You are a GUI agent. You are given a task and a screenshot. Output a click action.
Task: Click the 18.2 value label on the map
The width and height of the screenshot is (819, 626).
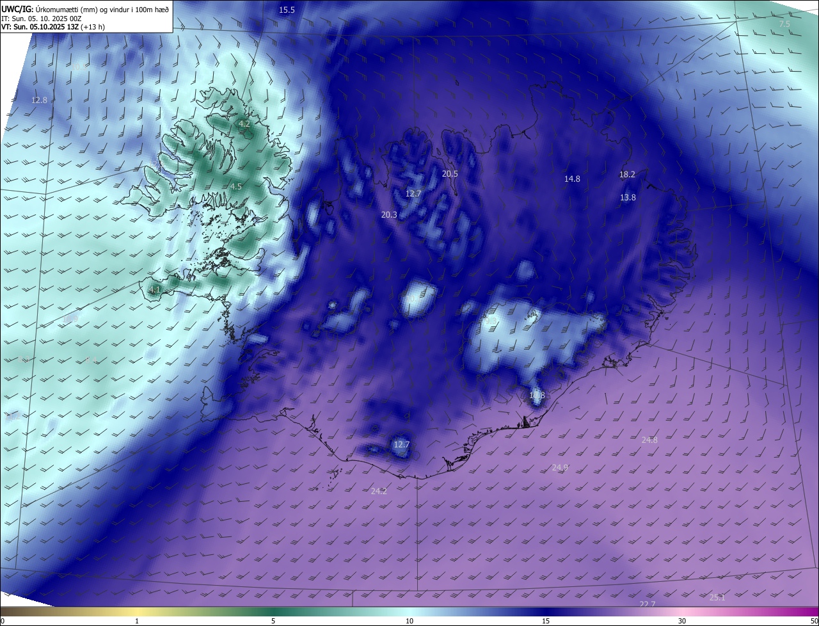coord(627,175)
